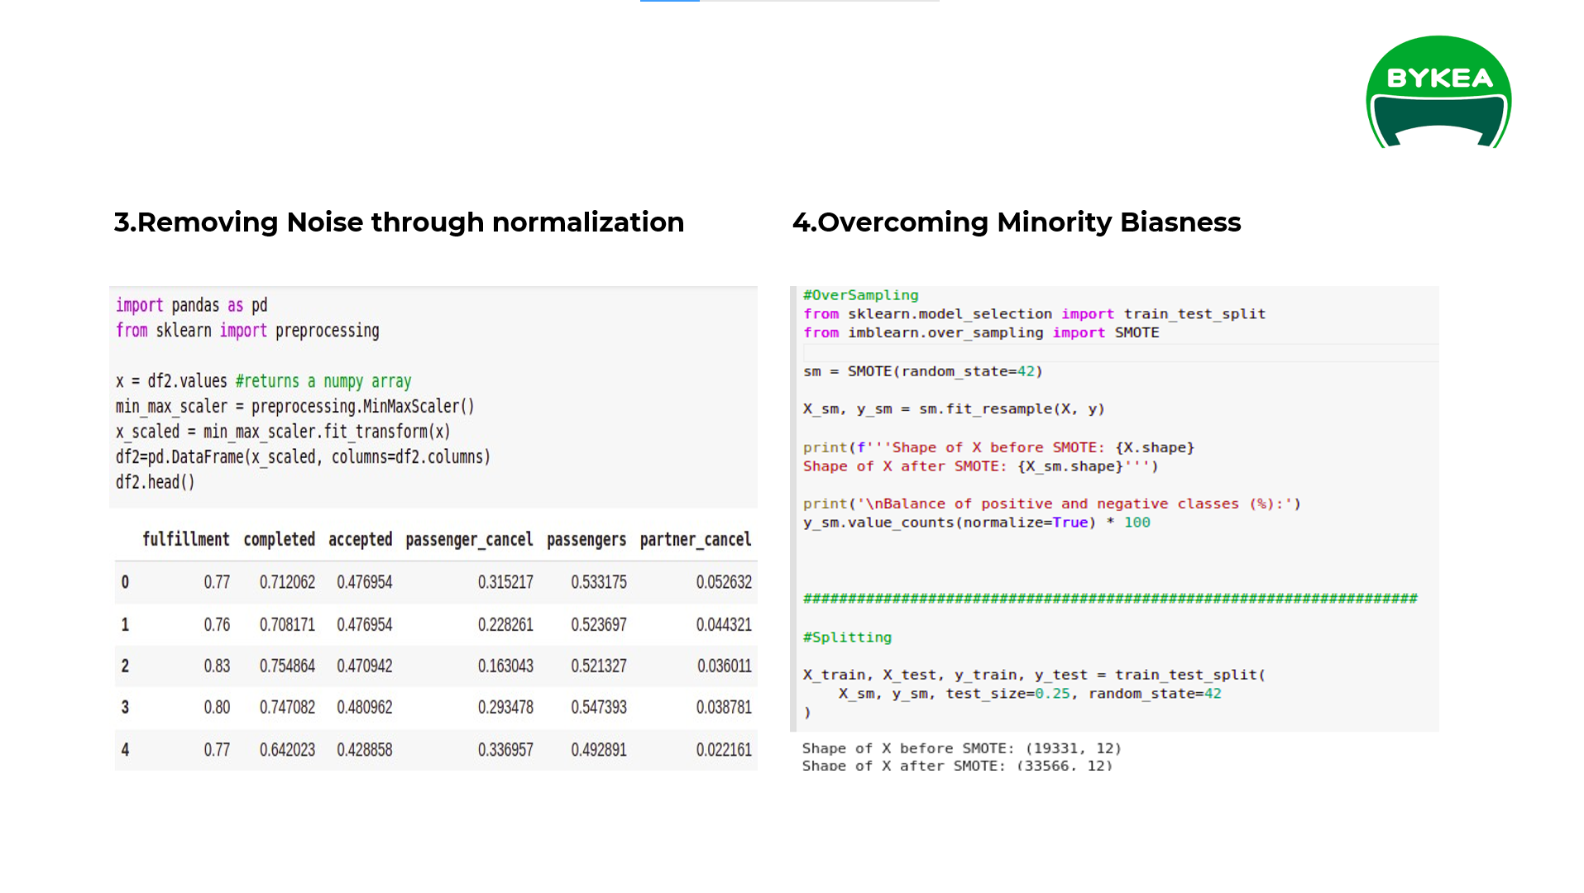Click the 'Balance of positive and negative classes' line

click(1051, 504)
